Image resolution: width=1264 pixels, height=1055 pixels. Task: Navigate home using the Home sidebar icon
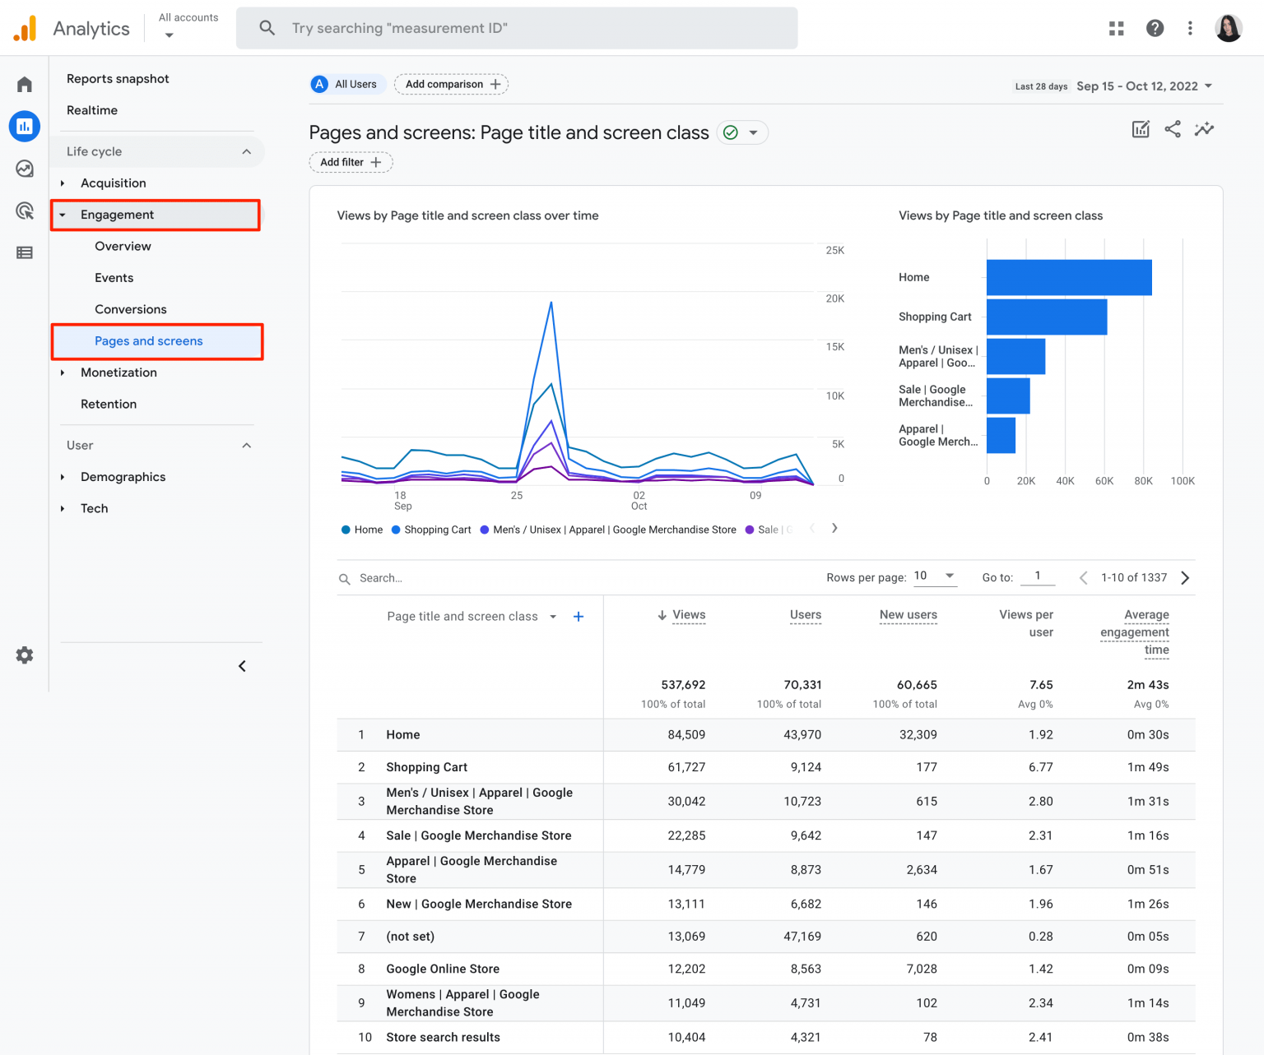pos(24,83)
